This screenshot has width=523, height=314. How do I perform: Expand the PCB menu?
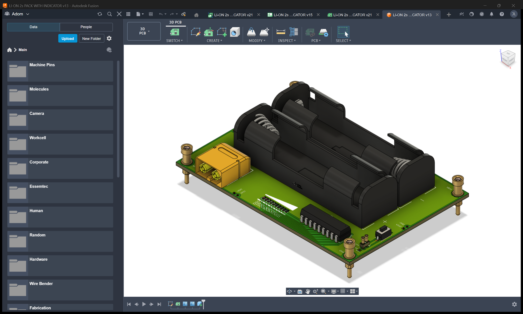coord(316,41)
